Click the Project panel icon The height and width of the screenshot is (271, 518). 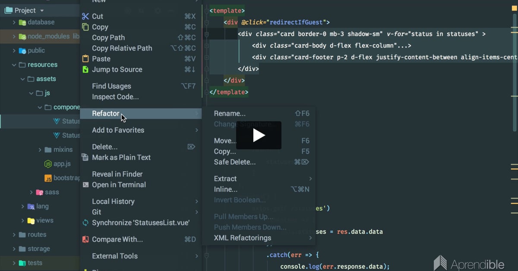[9, 10]
